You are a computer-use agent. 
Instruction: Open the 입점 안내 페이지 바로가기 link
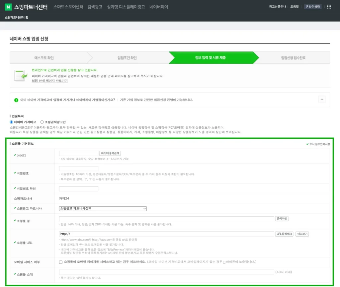pyautogui.click(x=49, y=81)
